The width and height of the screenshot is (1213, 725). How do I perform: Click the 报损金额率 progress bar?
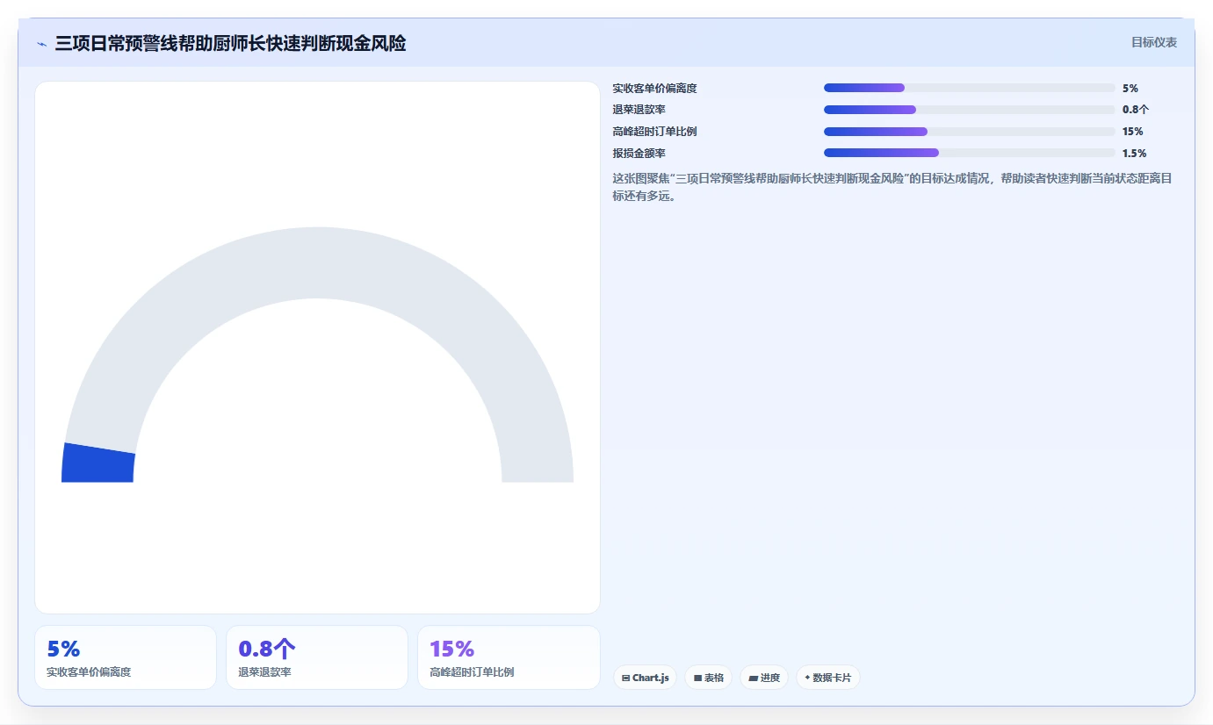tap(969, 153)
